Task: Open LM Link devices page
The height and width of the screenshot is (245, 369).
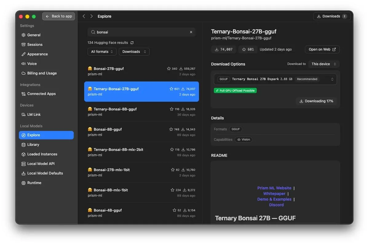Action: 46,115
